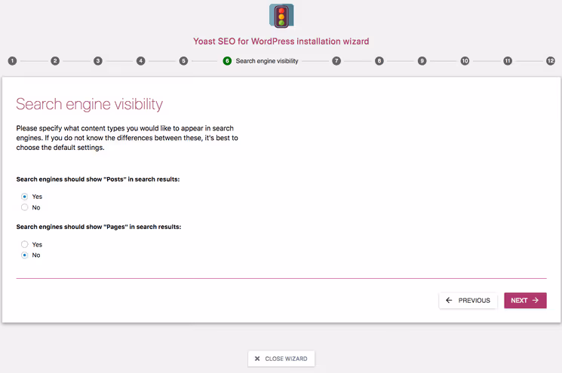Click the "Posts" in search results question label
The height and width of the screenshot is (373, 562).
click(x=98, y=179)
